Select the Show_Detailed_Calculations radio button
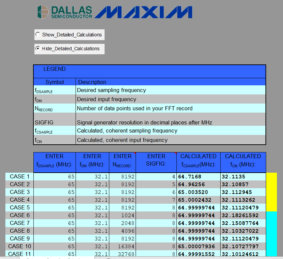The height and width of the screenshot is (259, 283). [x=38, y=34]
